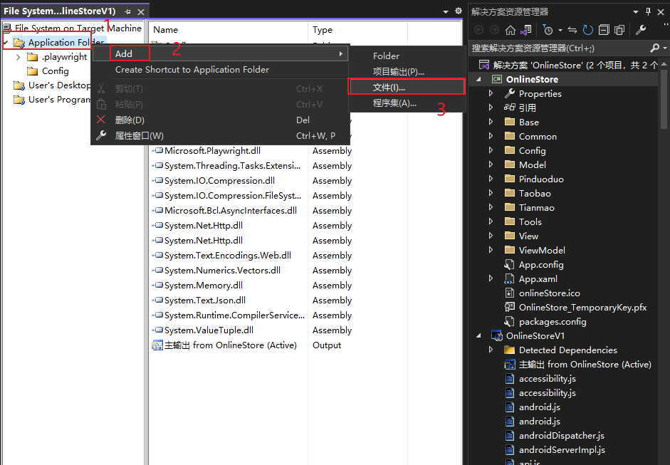670x465 pixels.
Task: Expand the Pinduoduo folder in Solution Explorer
Action: coord(491,179)
